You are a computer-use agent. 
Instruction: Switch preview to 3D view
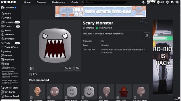click(77, 68)
